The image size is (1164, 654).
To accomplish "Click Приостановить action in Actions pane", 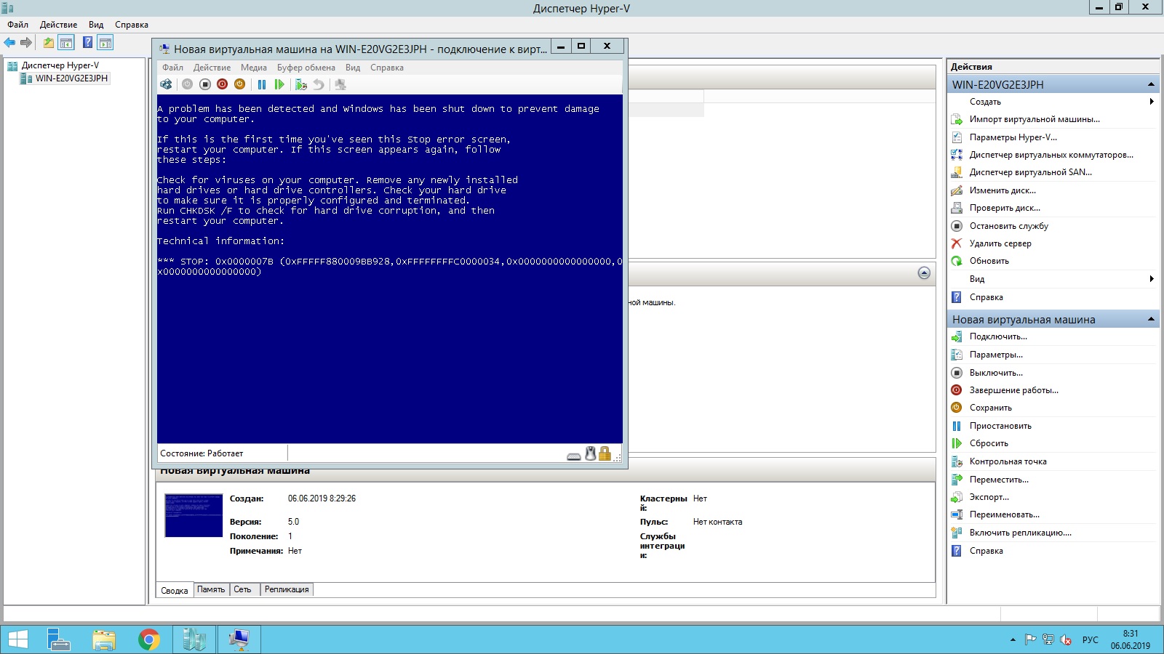I will pyautogui.click(x=1000, y=426).
